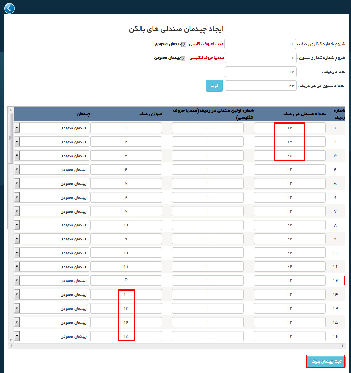Click horizontal scrollbar right arrow
This screenshot has height=373, width=351.
[x=343, y=346]
